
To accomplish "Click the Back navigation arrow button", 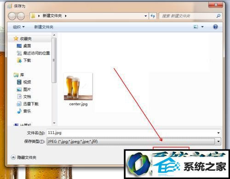I will coord(12,16).
